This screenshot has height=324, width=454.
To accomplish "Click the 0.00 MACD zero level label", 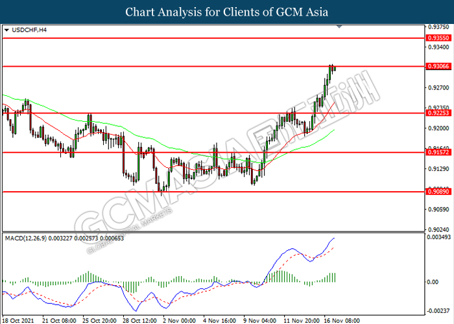I will tap(433, 282).
